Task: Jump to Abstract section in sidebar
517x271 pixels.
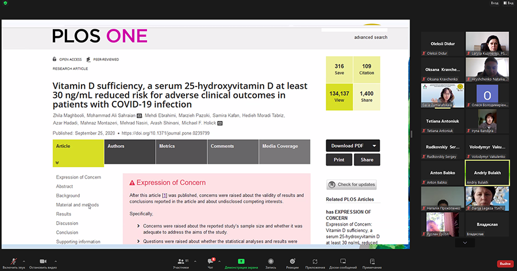Action: (x=64, y=186)
